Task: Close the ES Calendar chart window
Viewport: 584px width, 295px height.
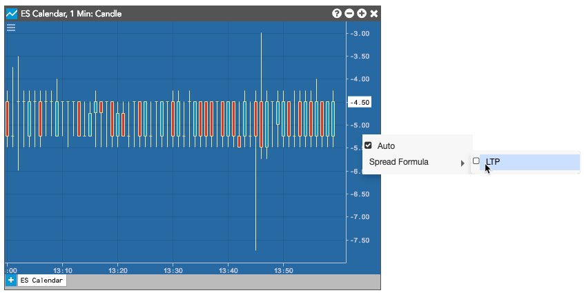Action: [374, 14]
